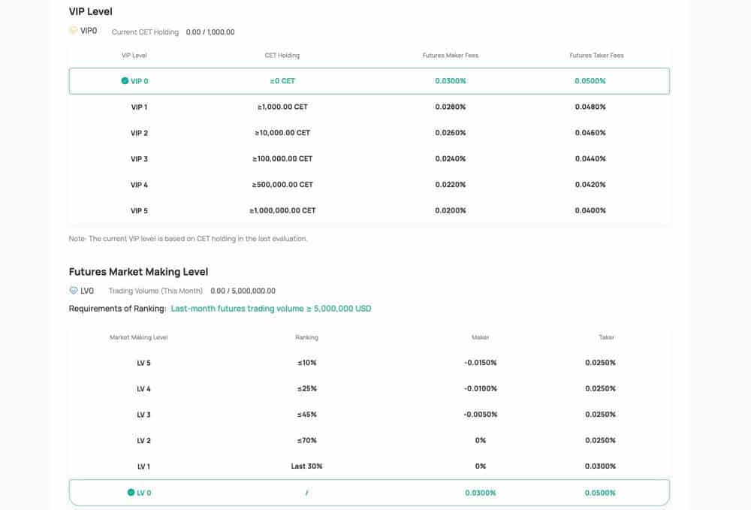The image size is (751, 510).
Task: Click the green check icon beside LV 0
Action: point(131,492)
